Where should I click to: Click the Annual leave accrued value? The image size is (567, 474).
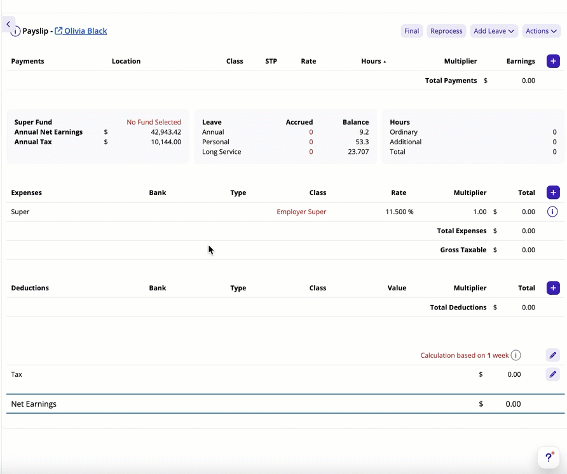tap(311, 132)
